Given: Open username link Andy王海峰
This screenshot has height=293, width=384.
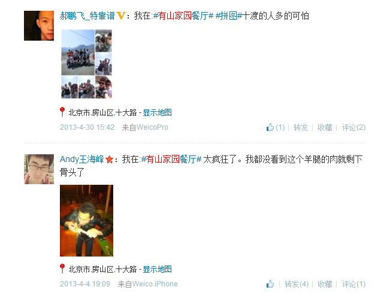Looking at the screenshot, I should pyautogui.click(x=82, y=159).
